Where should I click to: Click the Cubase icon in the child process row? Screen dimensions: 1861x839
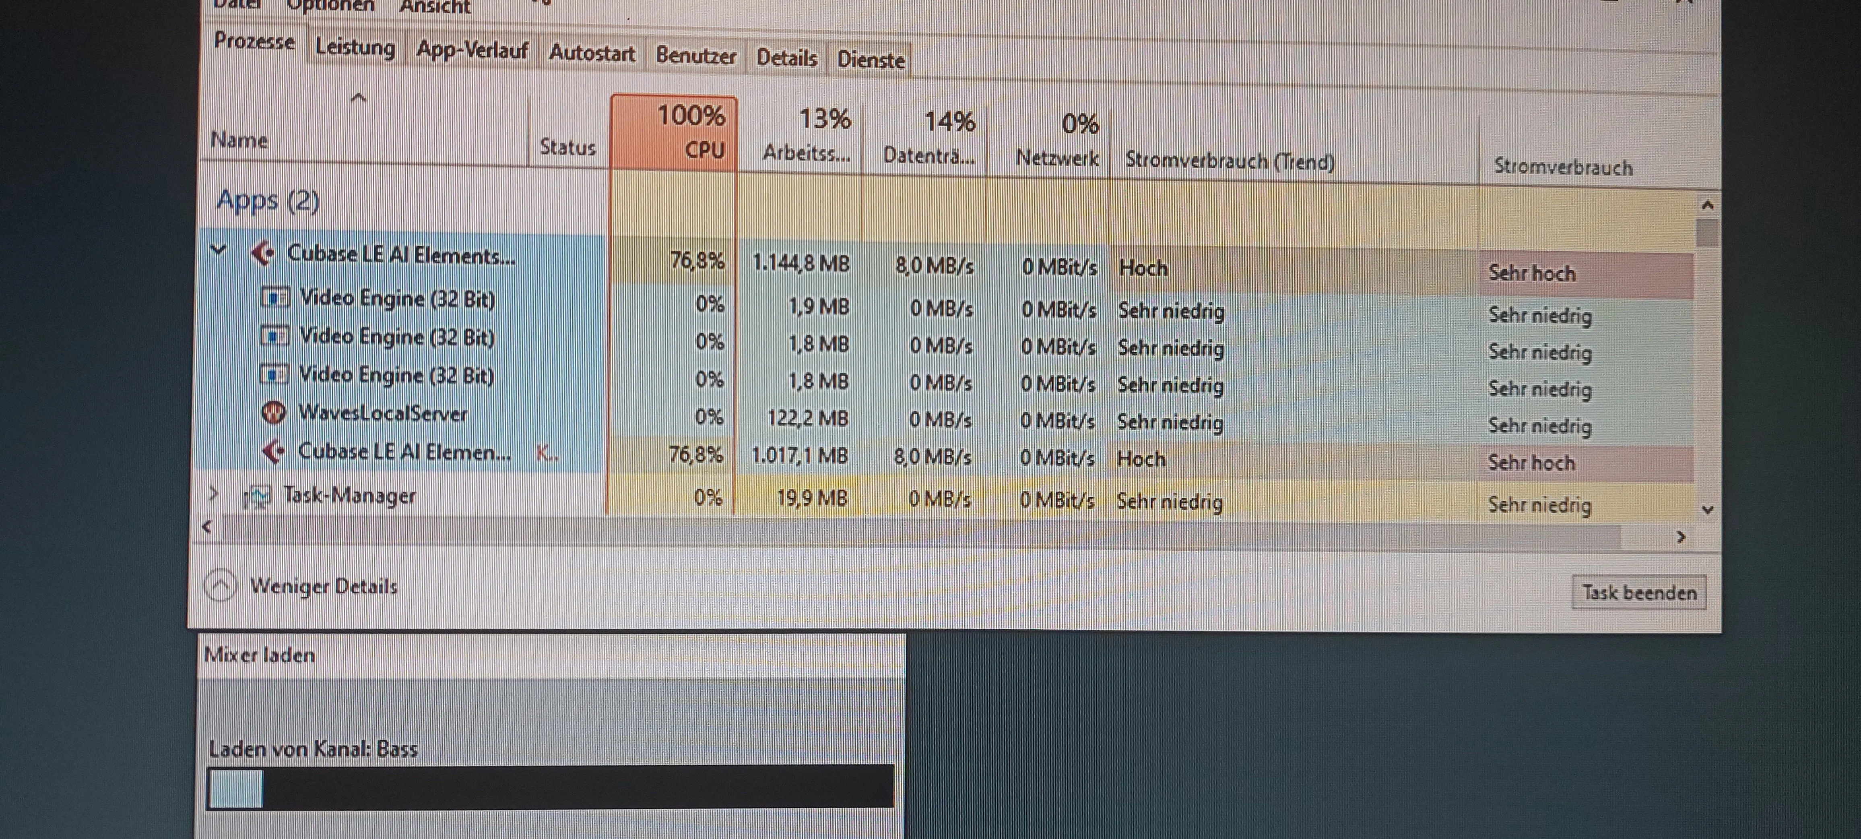tap(273, 451)
